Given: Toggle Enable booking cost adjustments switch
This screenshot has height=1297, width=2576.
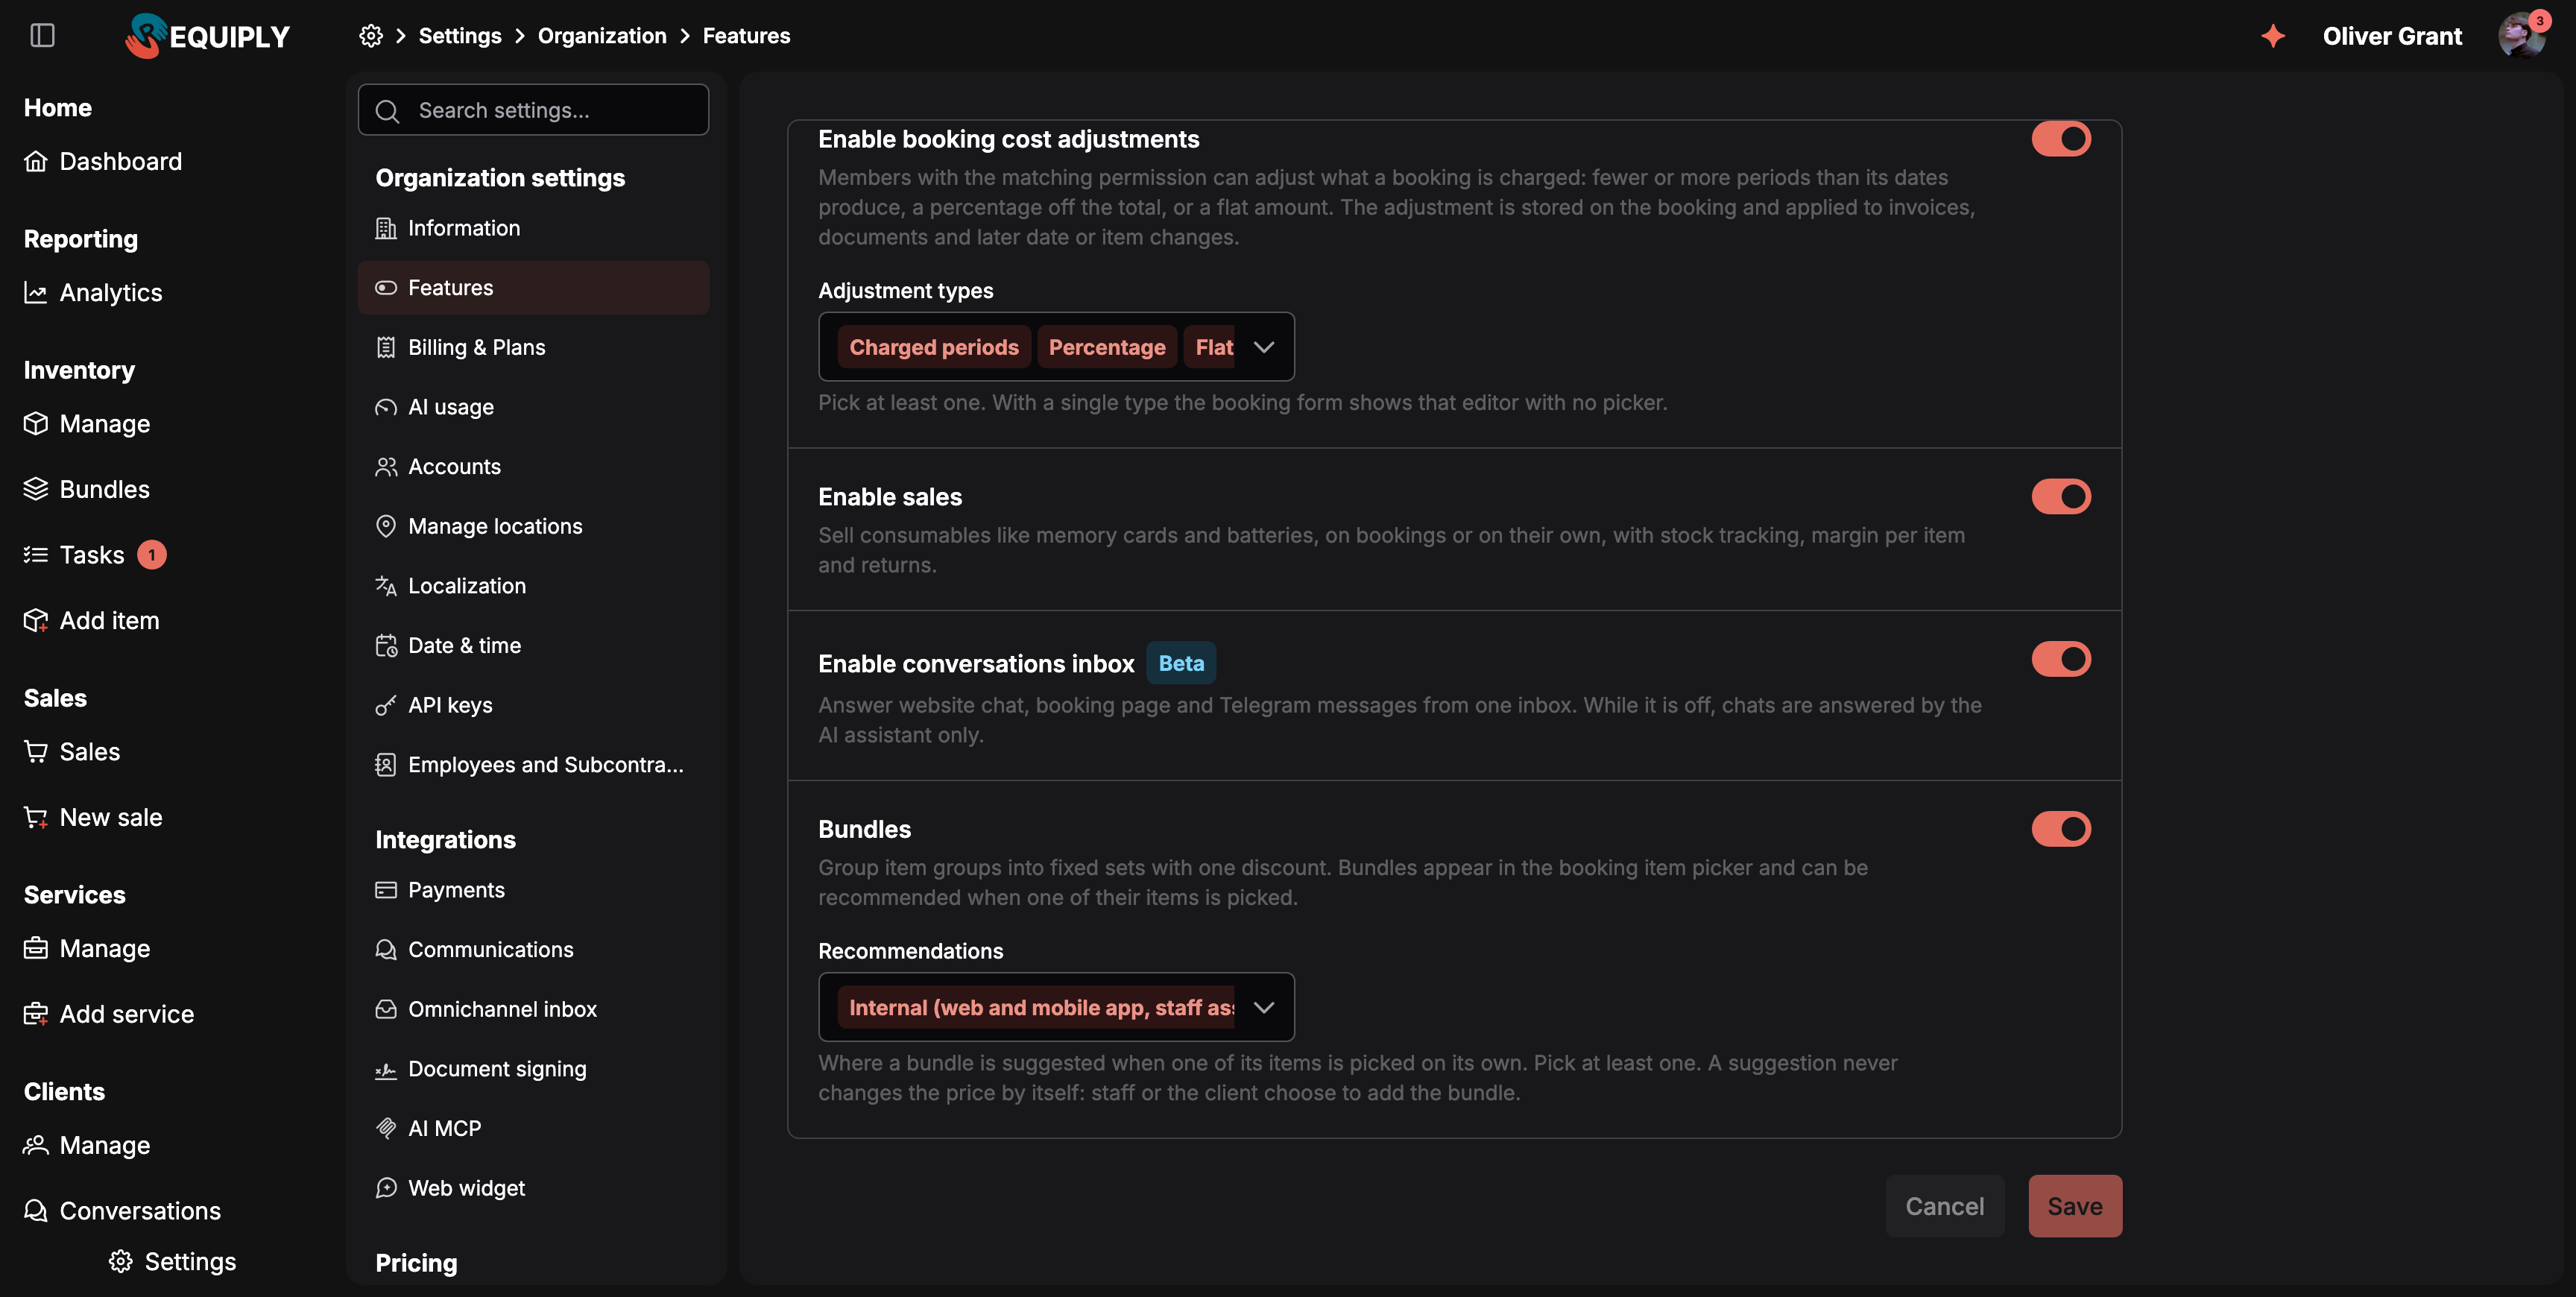Looking at the screenshot, I should coord(2060,139).
